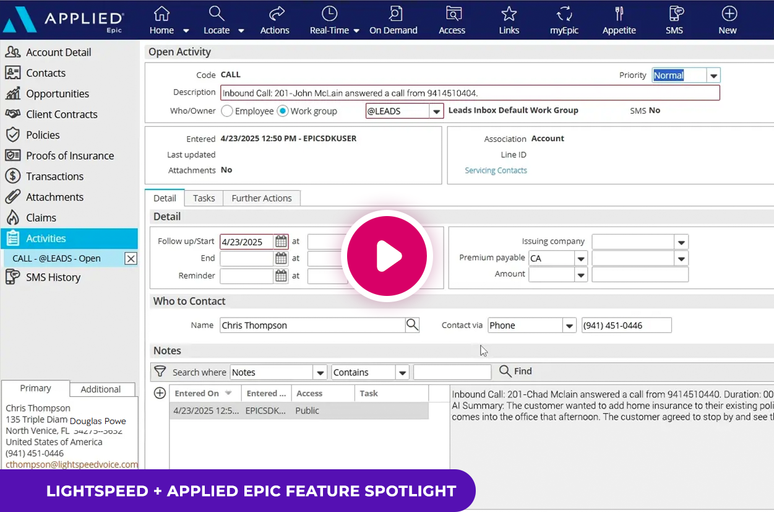This screenshot has width=774, height=512.
Task: Open the Locate magnifier icon
Action: 216,14
